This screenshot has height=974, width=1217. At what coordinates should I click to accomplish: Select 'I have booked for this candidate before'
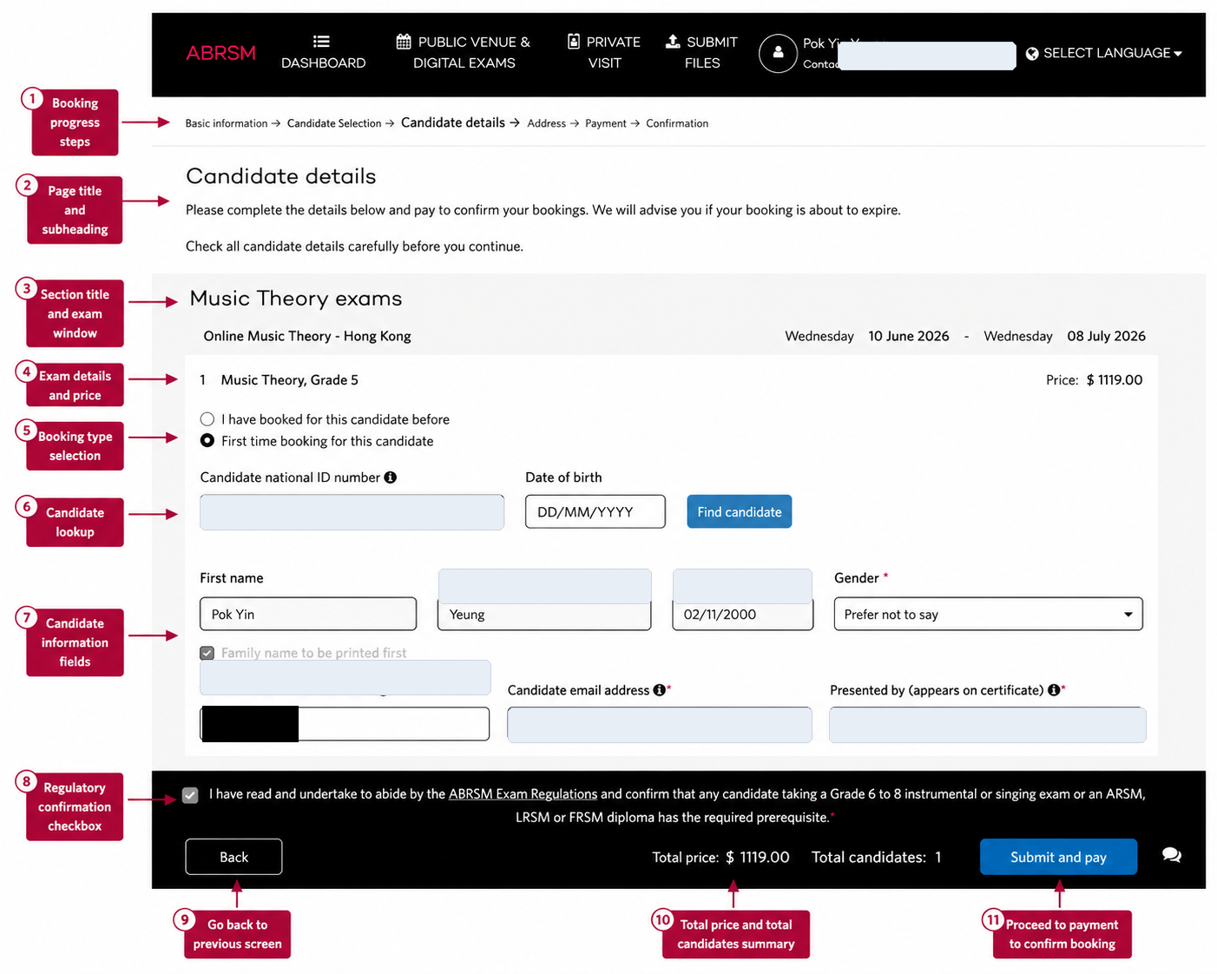point(207,419)
